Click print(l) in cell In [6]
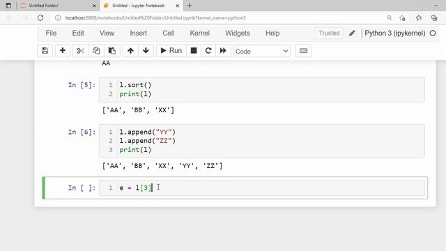Image resolution: width=446 pixels, height=251 pixels. point(135,150)
